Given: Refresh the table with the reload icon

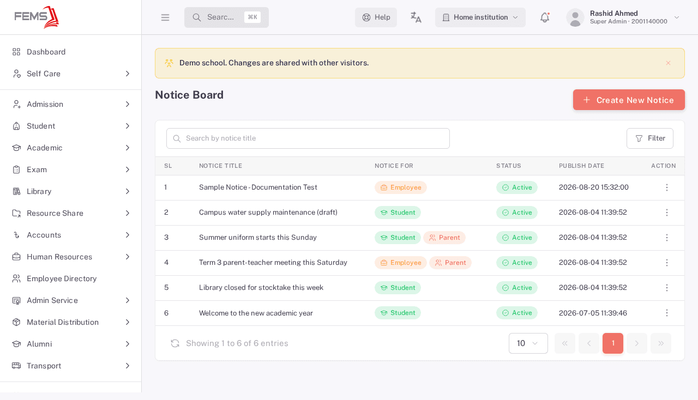Looking at the screenshot, I should pos(175,343).
